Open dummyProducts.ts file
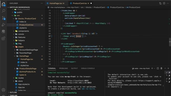The width and height of the screenshot is (171, 96). click(x=27, y=72)
